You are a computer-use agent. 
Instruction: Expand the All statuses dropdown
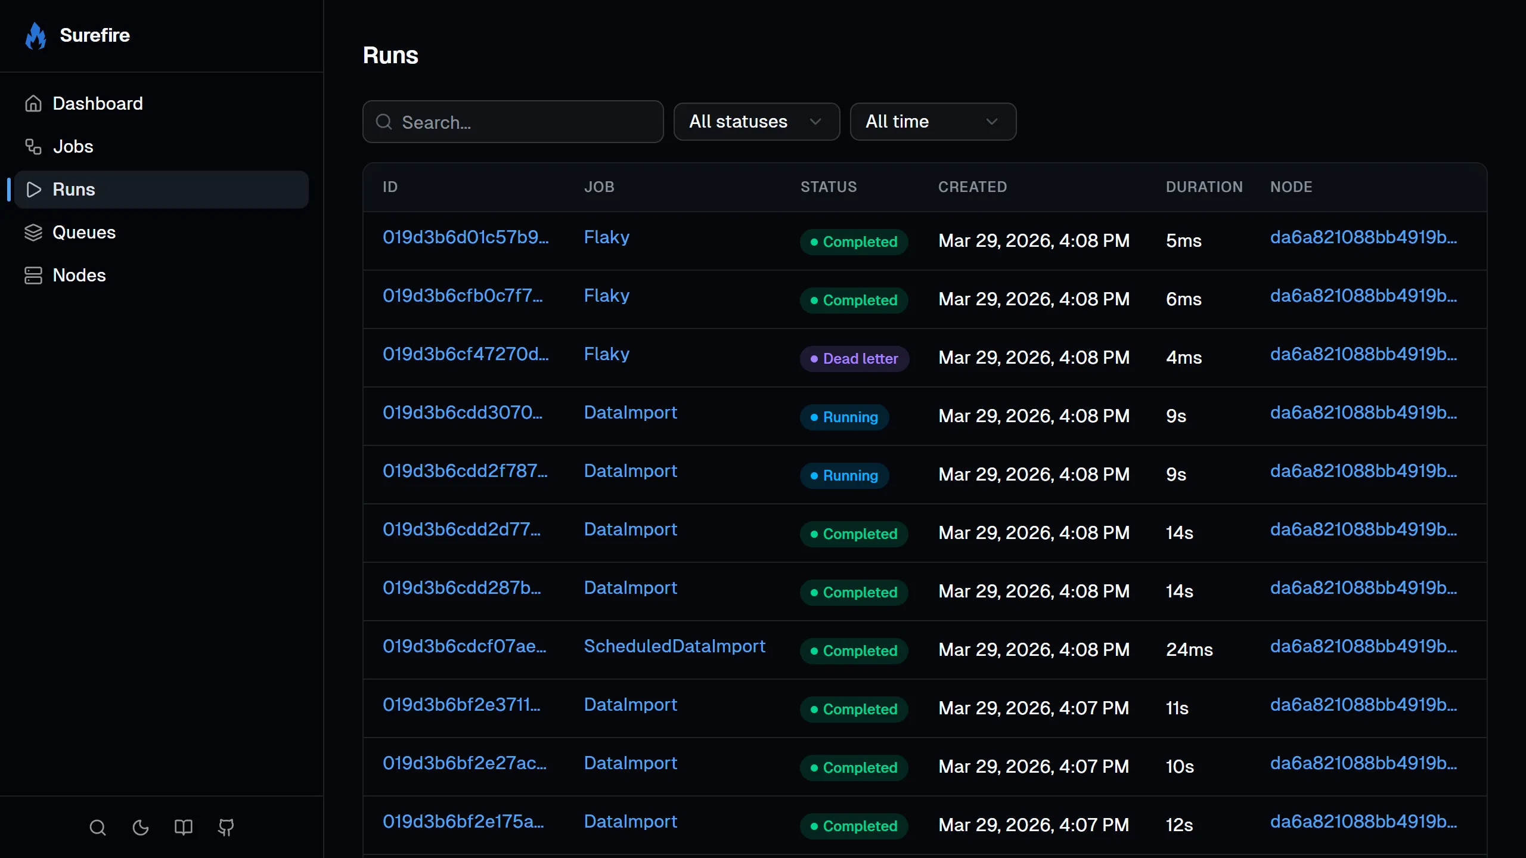pos(756,122)
